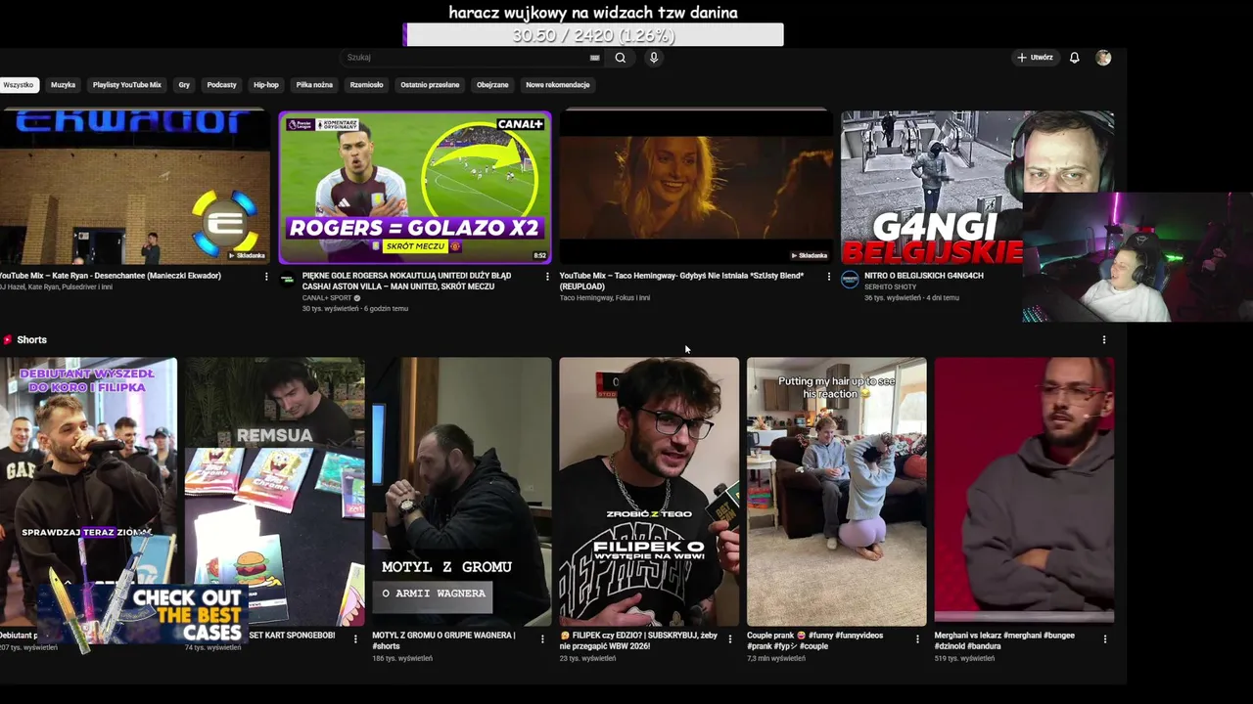Select the Nowe rekomendacje chip
This screenshot has height=704, width=1253.
coord(558,85)
